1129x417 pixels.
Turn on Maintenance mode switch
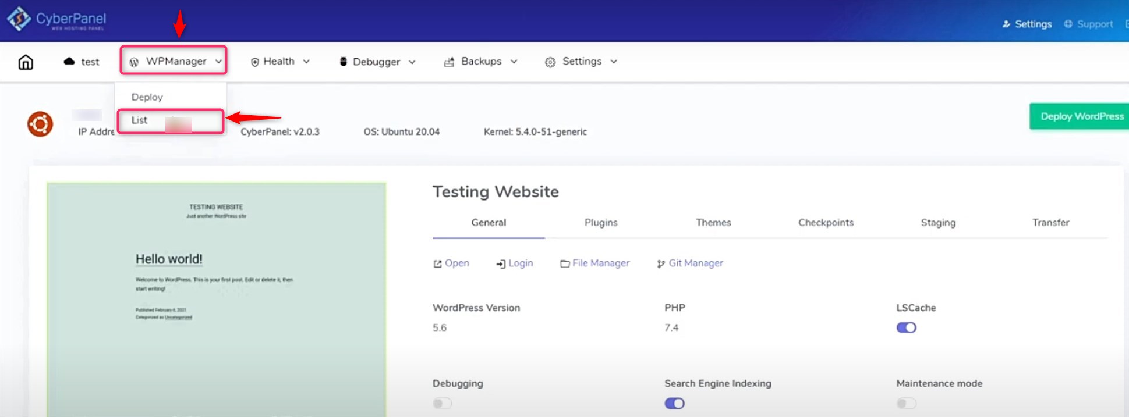(x=906, y=403)
